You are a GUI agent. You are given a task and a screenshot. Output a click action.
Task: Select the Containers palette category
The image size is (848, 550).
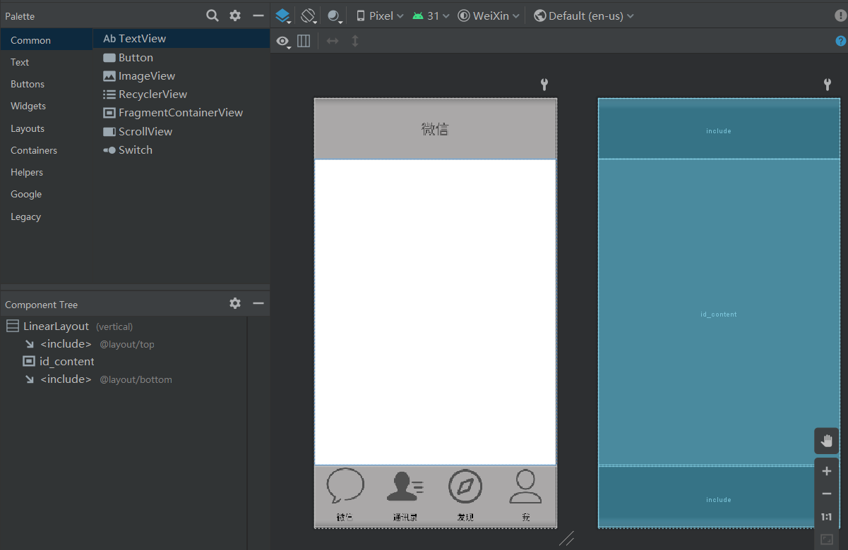tap(47, 150)
